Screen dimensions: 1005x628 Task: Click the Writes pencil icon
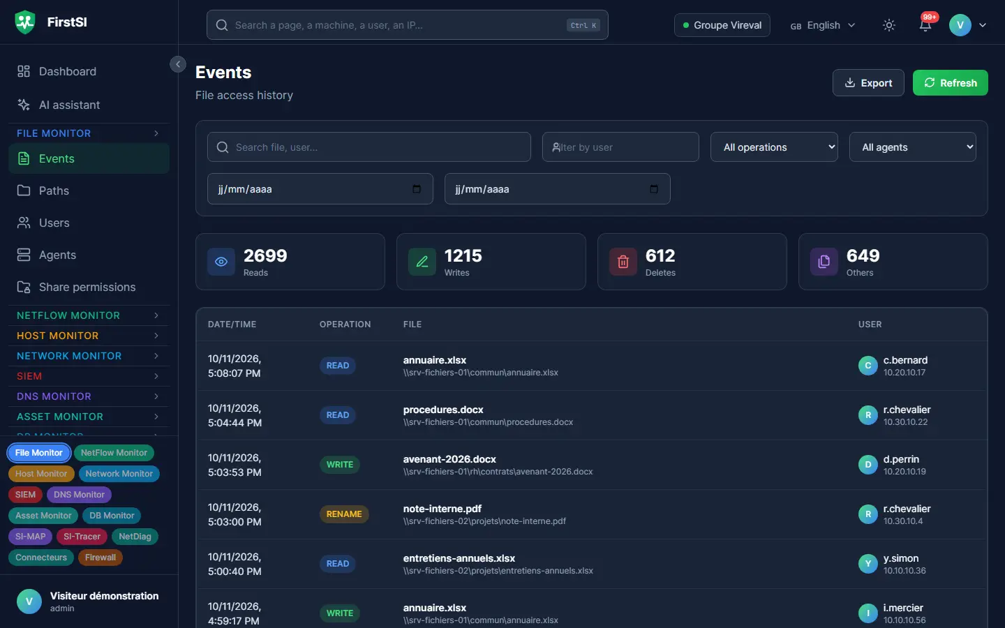(x=422, y=262)
